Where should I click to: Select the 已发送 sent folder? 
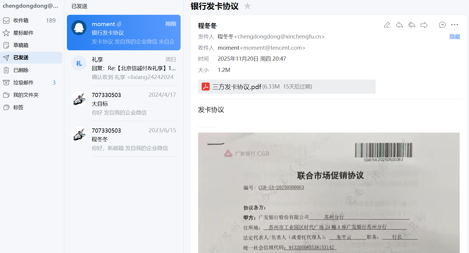(31, 58)
